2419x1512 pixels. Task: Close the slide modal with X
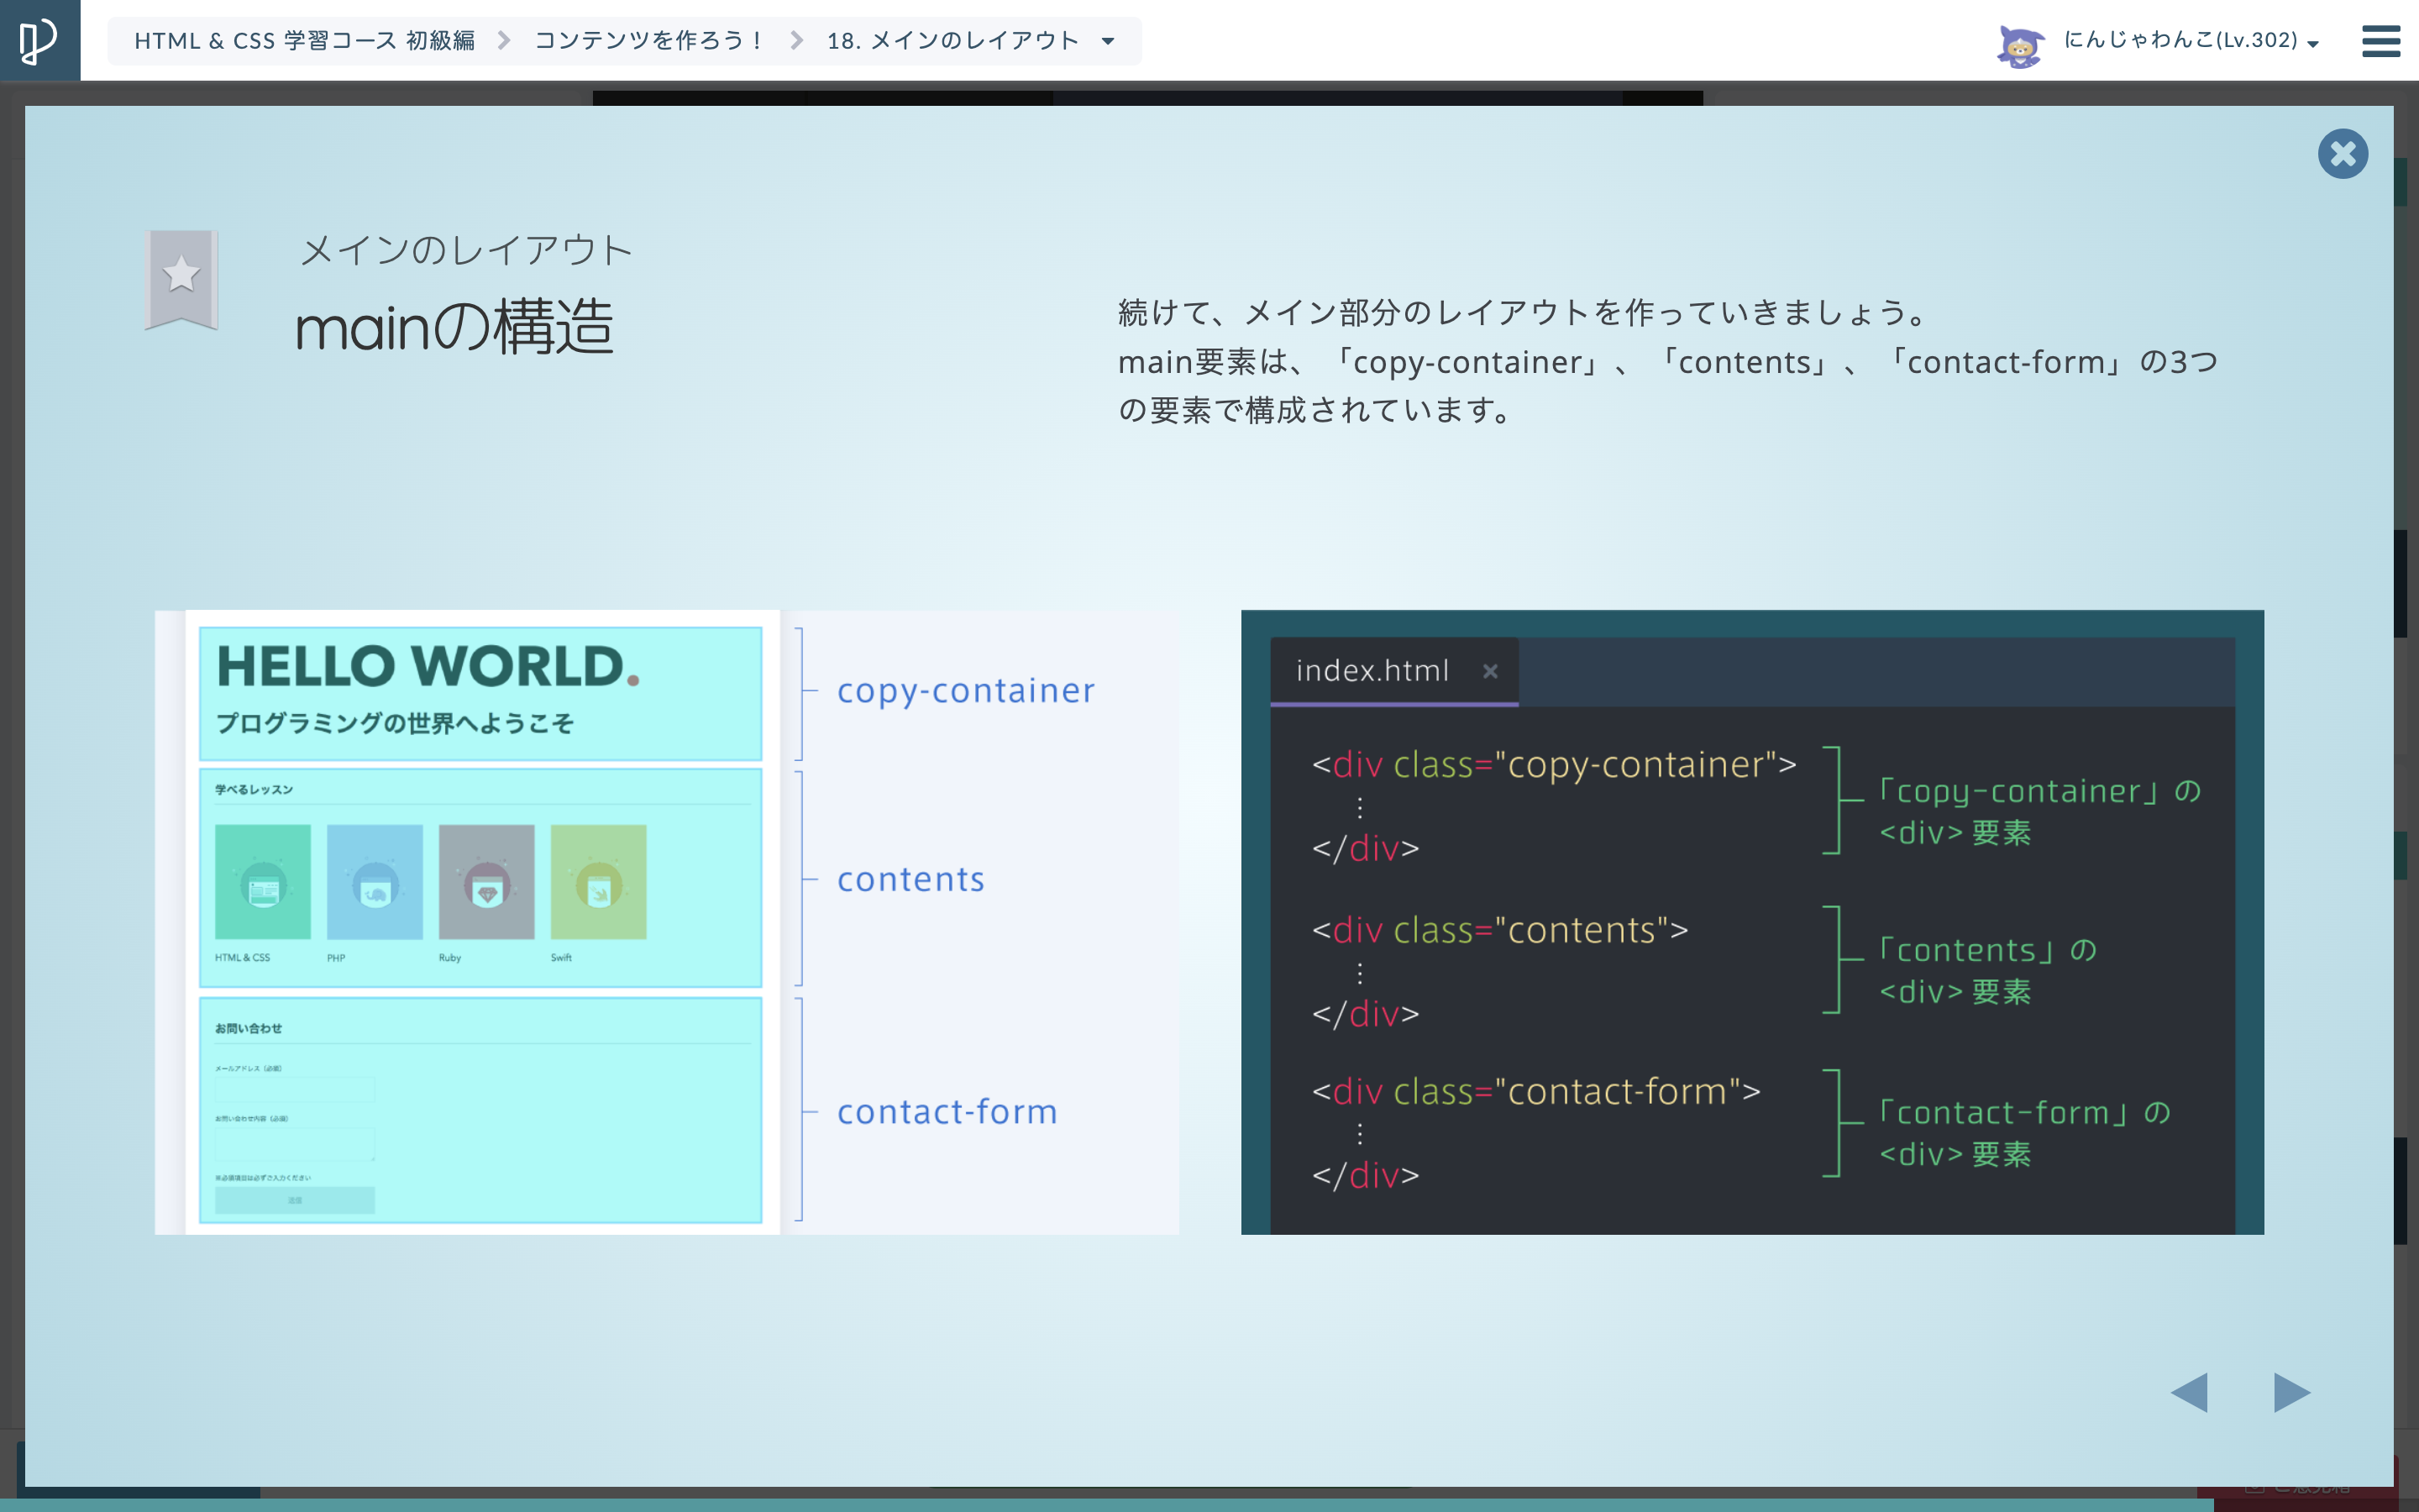(2342, 154)
